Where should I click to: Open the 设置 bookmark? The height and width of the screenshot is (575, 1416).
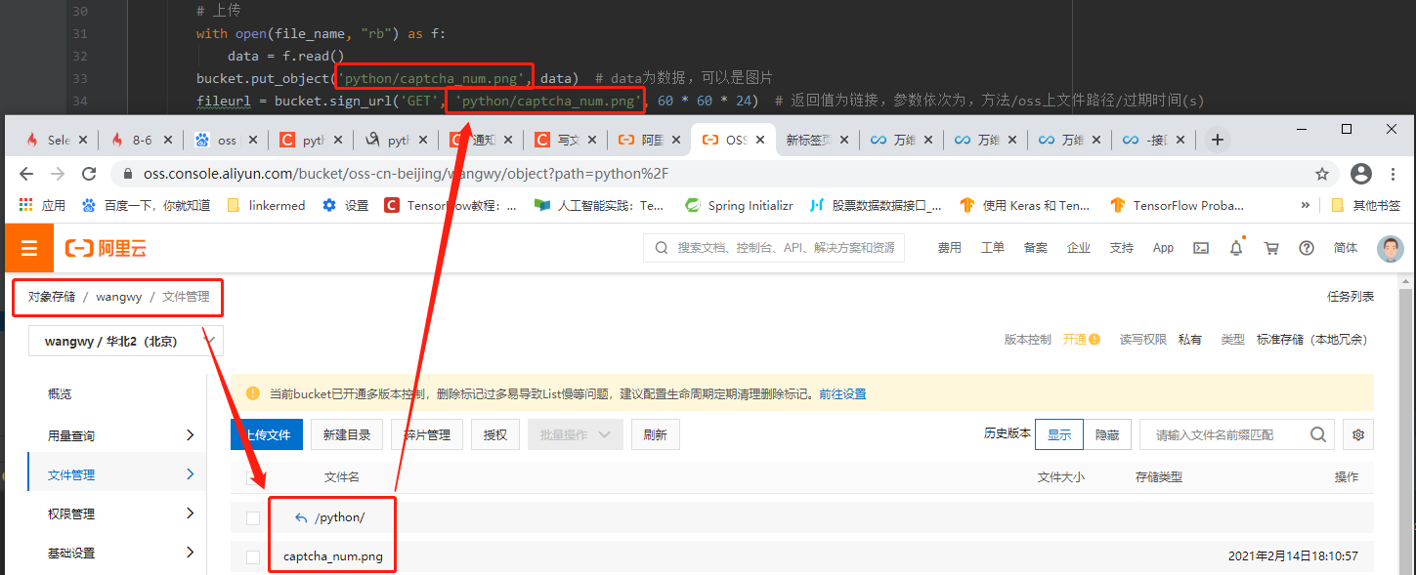pos(346,205)
